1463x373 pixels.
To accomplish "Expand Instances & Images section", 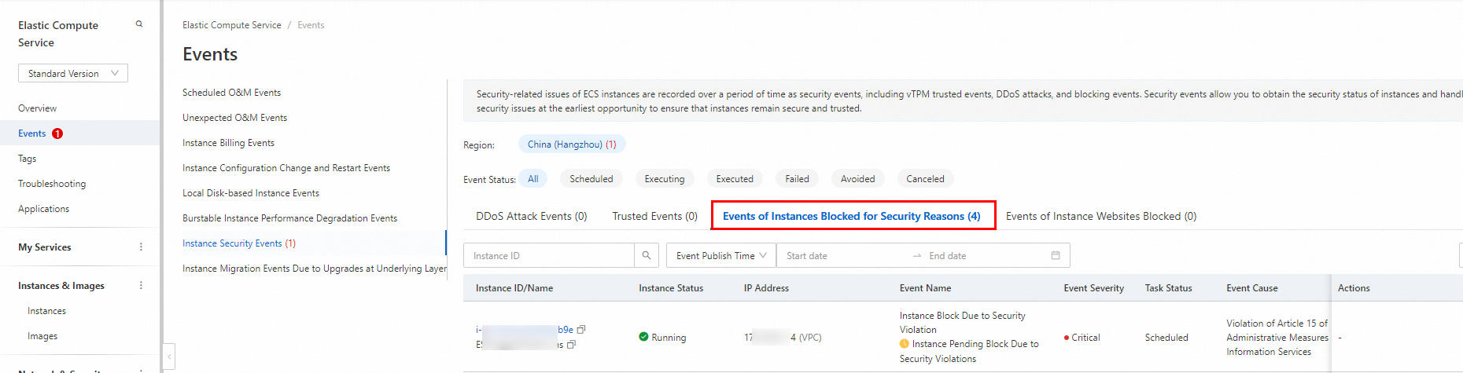I will coord(61,286).
